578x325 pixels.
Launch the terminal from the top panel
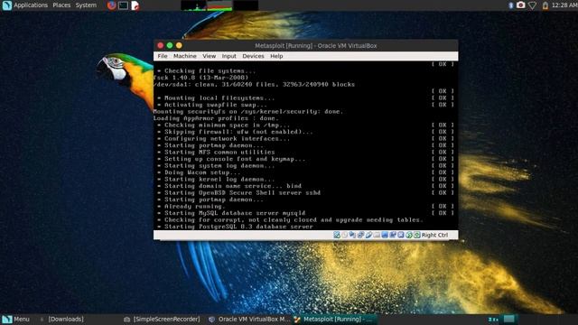124,5
